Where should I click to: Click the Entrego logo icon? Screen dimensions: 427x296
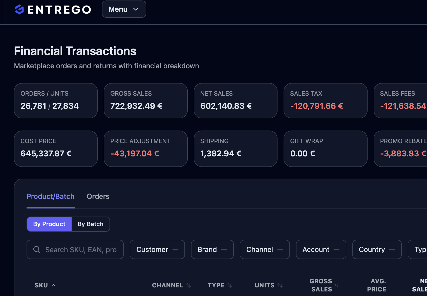[19, 10]
